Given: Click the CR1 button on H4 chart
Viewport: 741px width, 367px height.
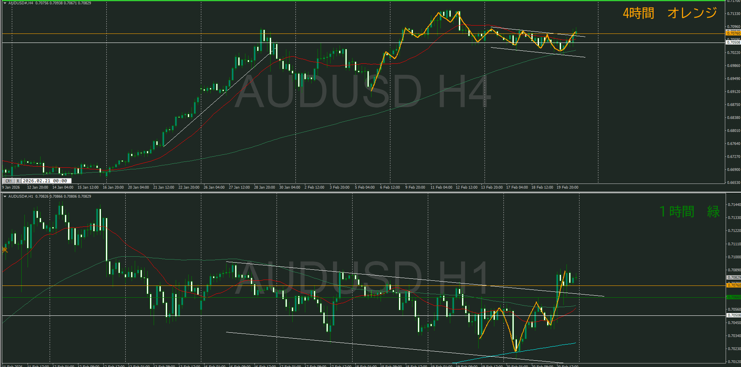Looking at the screenshot, I should [x=9, y=181].
